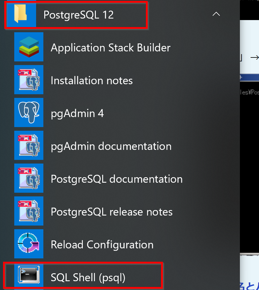Collapse the PostgreSQL 12 group chevron
Viewport: 259px width, 290px height.
216,14
